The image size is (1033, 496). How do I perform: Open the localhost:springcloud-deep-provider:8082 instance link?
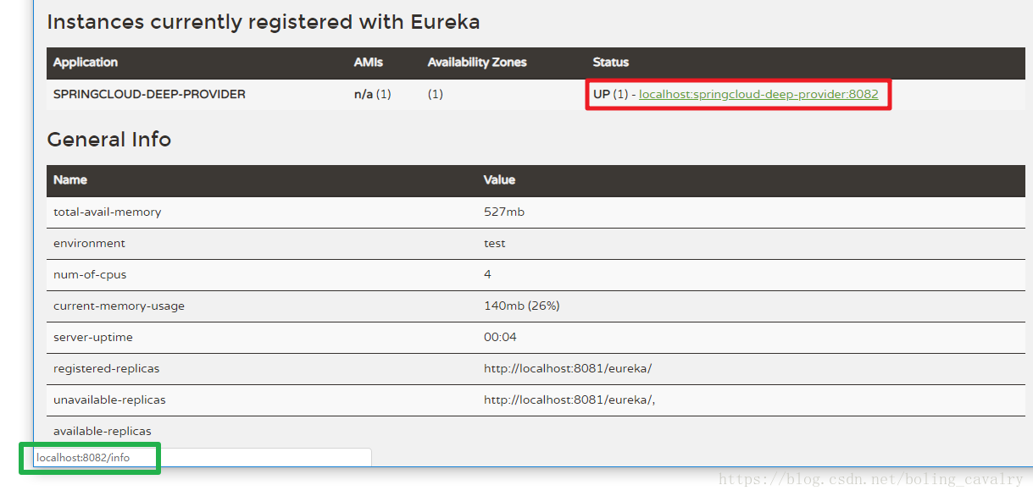[x=758, y=94]
